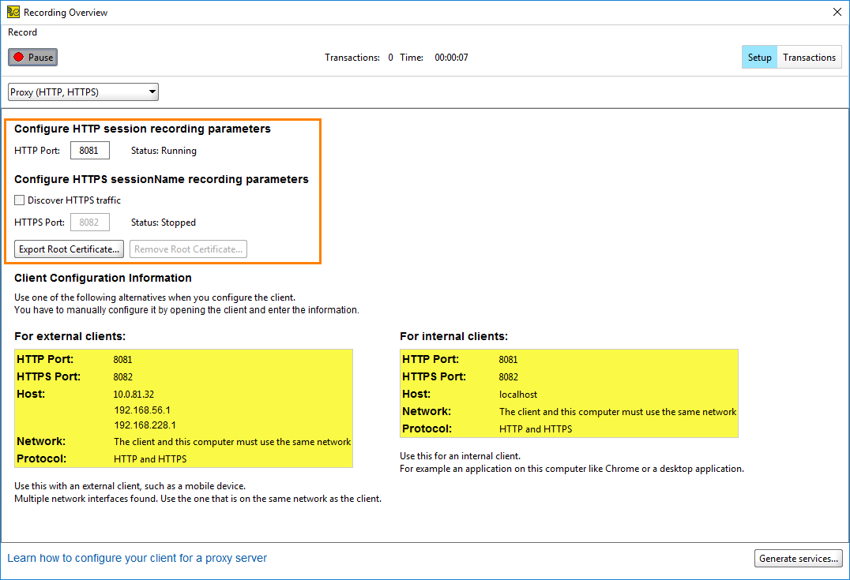This screenshot has width=850, height=580.
Task: Select the Setup tab
Action: [x=758, y=56]
